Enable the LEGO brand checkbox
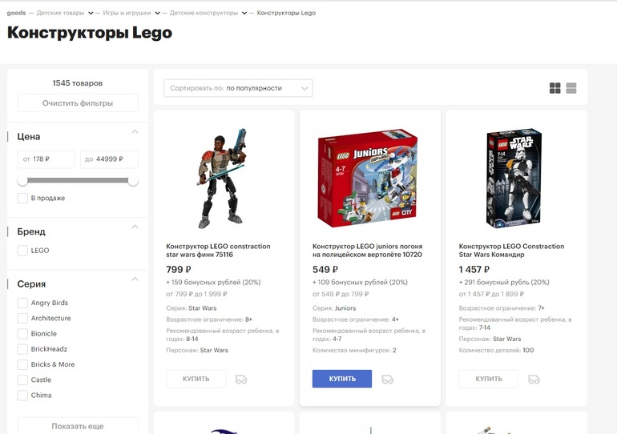Screen dimensions: 617x434 (x=22, y=251)
